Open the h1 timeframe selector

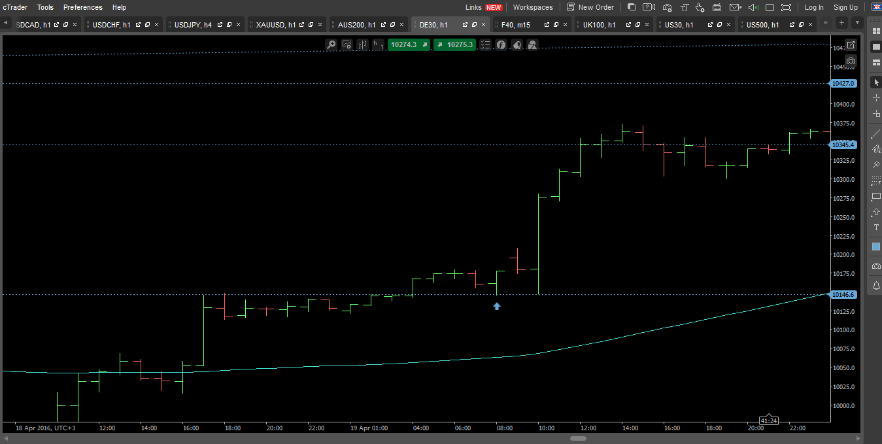pyautogui.click(x=378, y=44)
